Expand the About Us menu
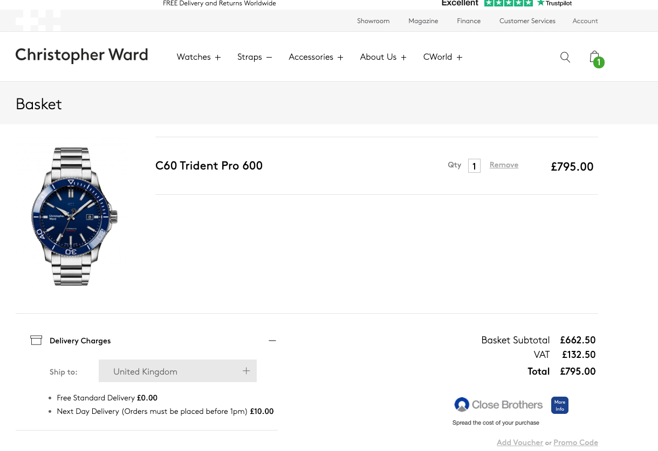The height and width of the screenshot is (451, 658). tap(383, 57)
